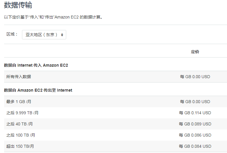
Task: Select the 每 GB 0.086 USD price
Action: pos(195,135)
